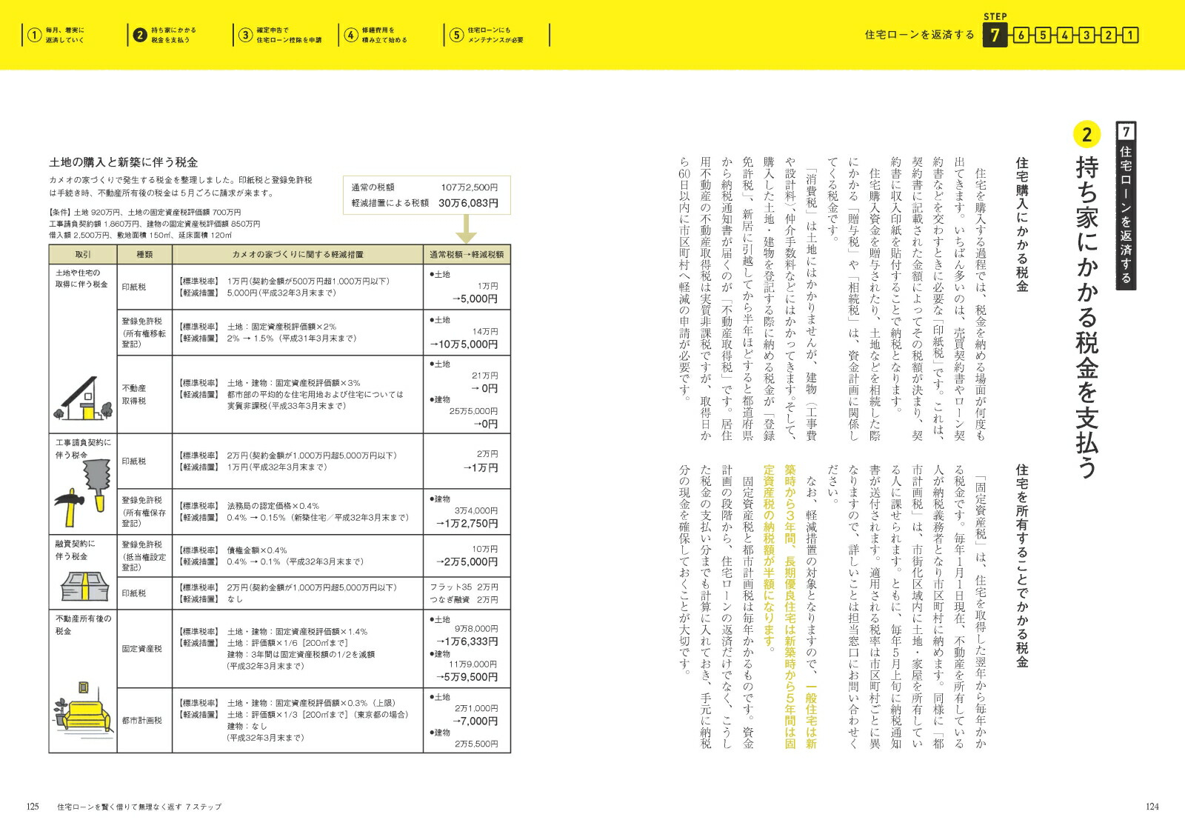Select the step box numbered 5 at top right
Viewport: 1185px width, 837px height.
[x=1043, y=35]
